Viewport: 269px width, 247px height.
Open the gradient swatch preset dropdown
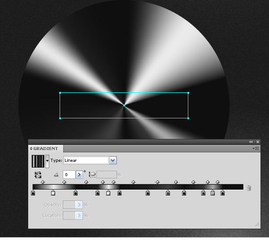tap(47, 161)
